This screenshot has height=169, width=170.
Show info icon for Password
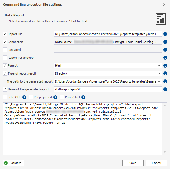(x=165, y=50)
